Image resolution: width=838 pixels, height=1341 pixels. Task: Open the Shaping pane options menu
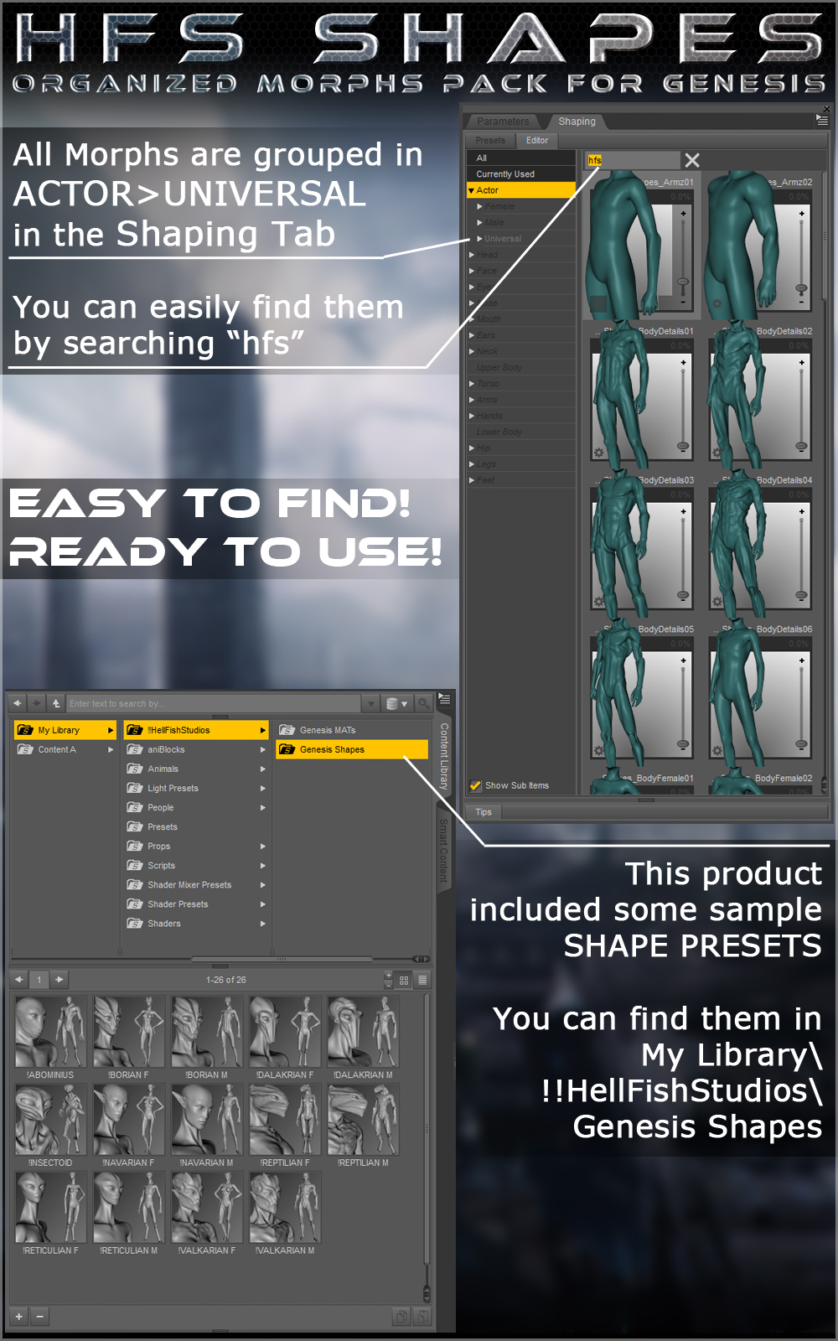click(822, 120)
